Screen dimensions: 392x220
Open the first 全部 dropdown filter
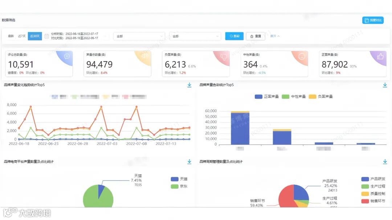coord(139,36)
